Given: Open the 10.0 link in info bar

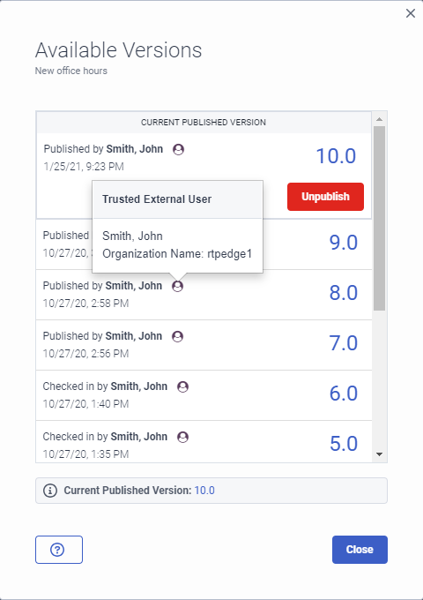Looking at the screenshot, I should 204,491.
